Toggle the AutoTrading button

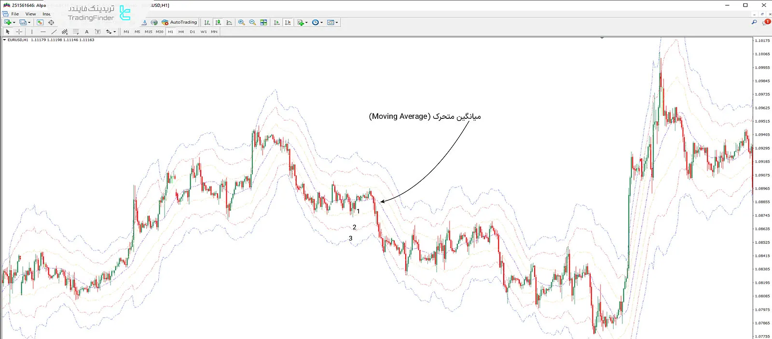(x=179, y=22)
